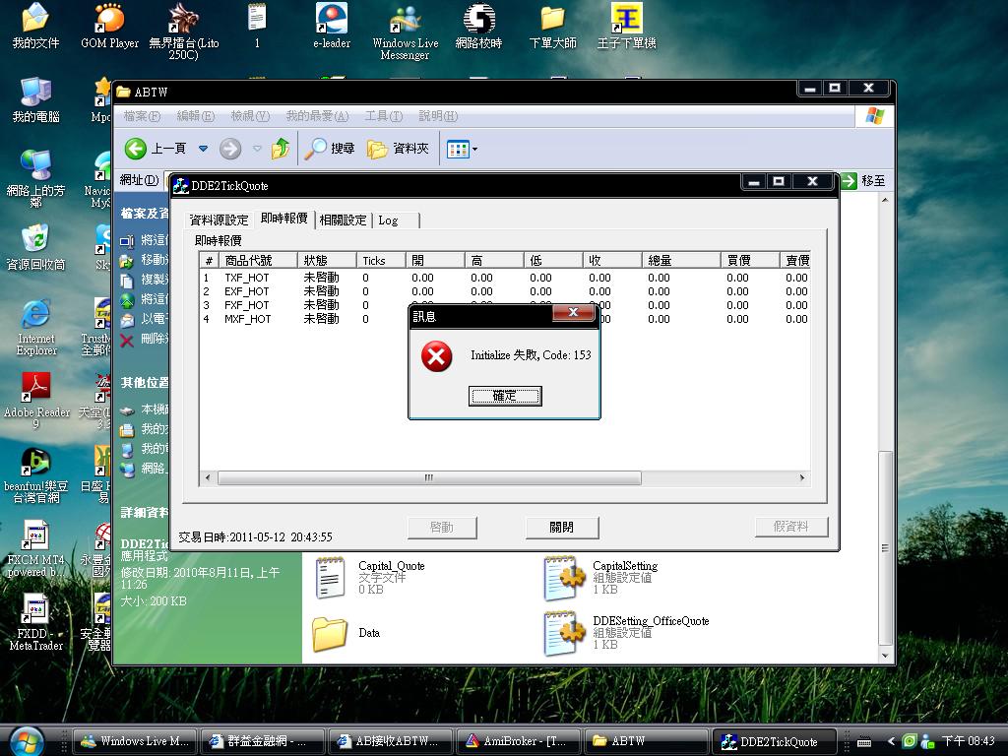Toggle Folders pane in ABTW toolbar
Viewport: 1008px width, 756px height.
tap(398, 149)
